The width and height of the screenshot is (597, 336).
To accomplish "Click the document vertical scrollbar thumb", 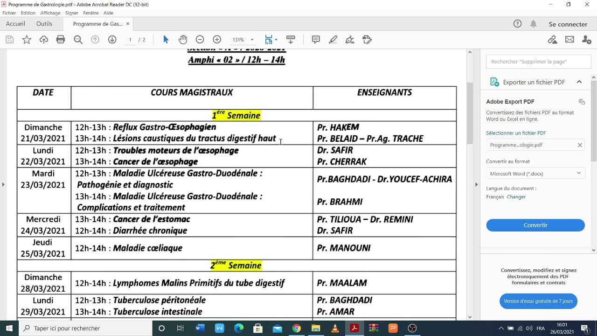I will pos(470,112).
